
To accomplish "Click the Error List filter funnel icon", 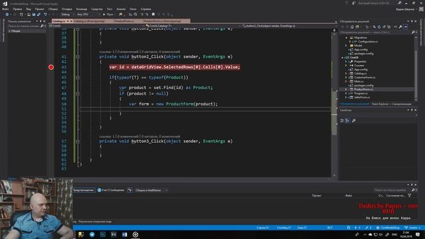I will pos(410,195).
